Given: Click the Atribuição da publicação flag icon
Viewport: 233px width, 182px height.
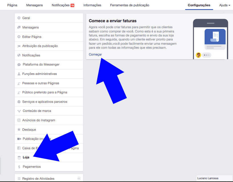Looking at the screenshot, I should tap(19, 46).
